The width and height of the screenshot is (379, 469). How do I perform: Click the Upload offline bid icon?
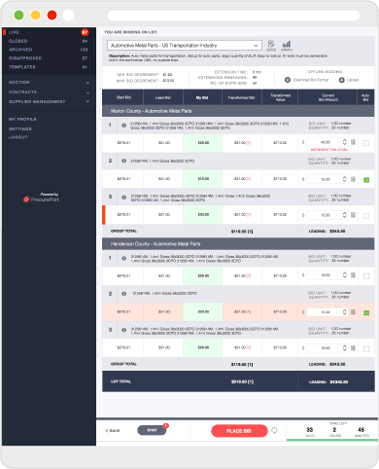[x=341, y=80]
